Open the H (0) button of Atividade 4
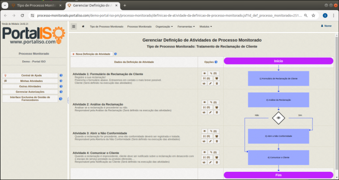Image resolution: width=339 pixels, height=180 pixels. coord(207,157)
